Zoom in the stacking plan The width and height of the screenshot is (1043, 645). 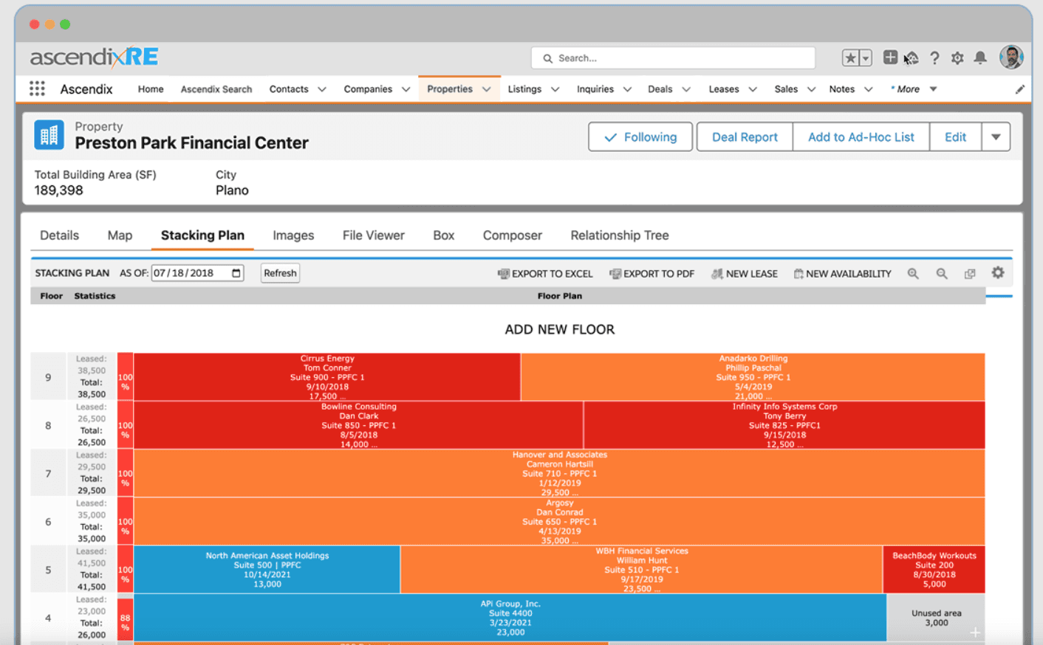(913, 274)
